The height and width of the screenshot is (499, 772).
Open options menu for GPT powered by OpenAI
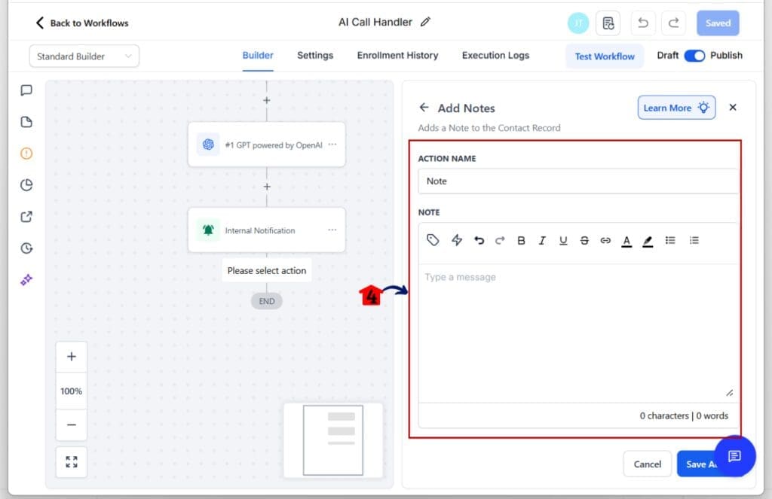pyautogui.click(x=332, y=145)
